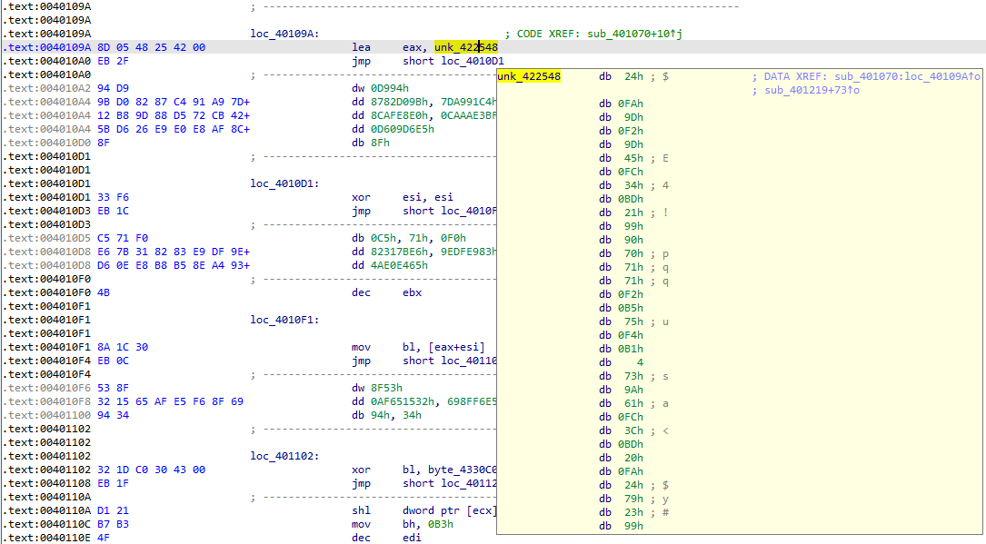Viewport: 986px width, 544px height.
Task: Click the loc_4010F1 label
Action: pos(284,320)
